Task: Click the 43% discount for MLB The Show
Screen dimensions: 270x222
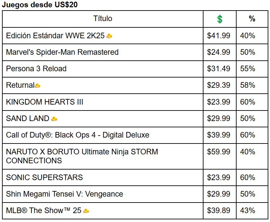Action: click(x=247, y=210)
